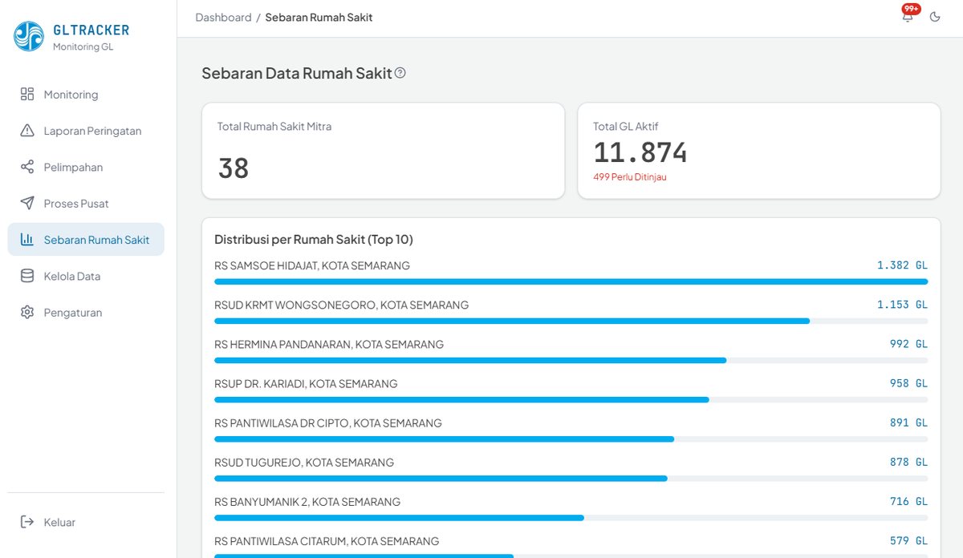Click the RSUD KRMT Wongsonegoro progress bar
This screenshot has height=558, width=963.
[x=571, y=321]
